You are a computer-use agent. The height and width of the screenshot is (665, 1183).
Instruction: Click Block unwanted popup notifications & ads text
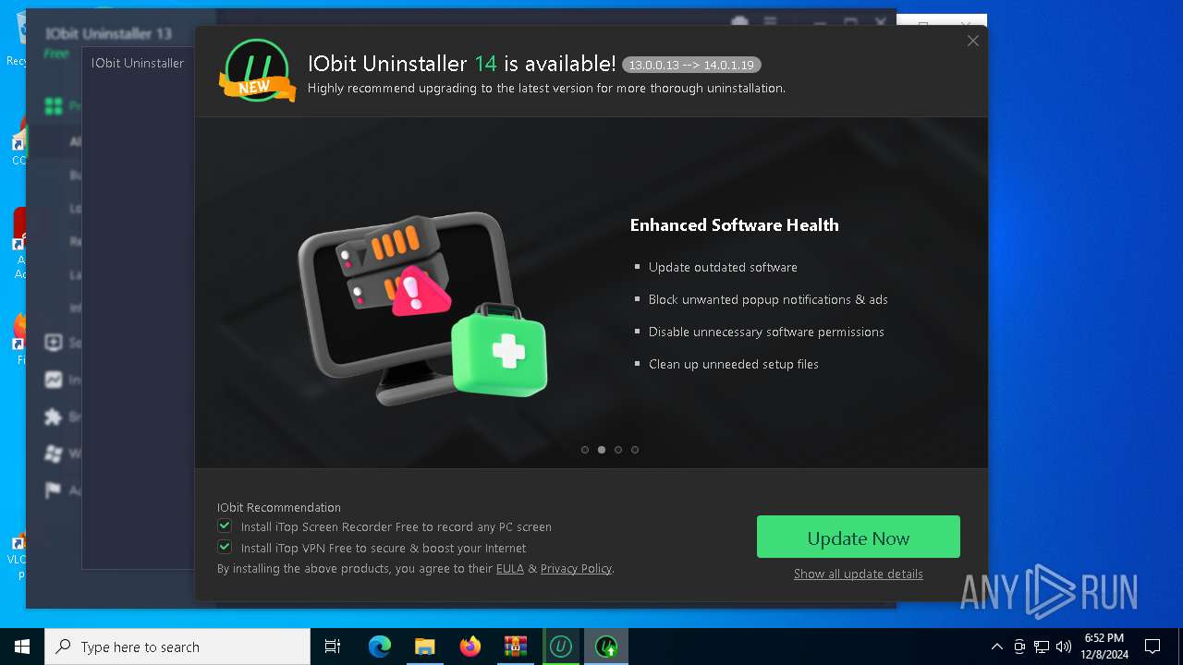768,299
